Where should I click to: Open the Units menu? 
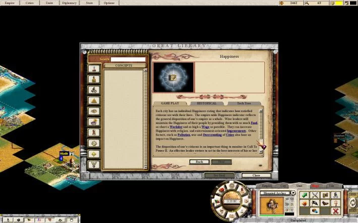pyautogui.click(x=49, y=3)
